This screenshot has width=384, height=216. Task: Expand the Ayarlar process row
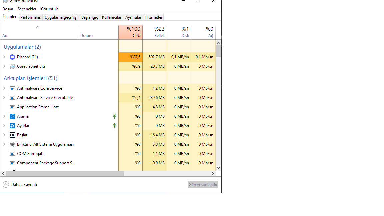[x=4, y=125]
